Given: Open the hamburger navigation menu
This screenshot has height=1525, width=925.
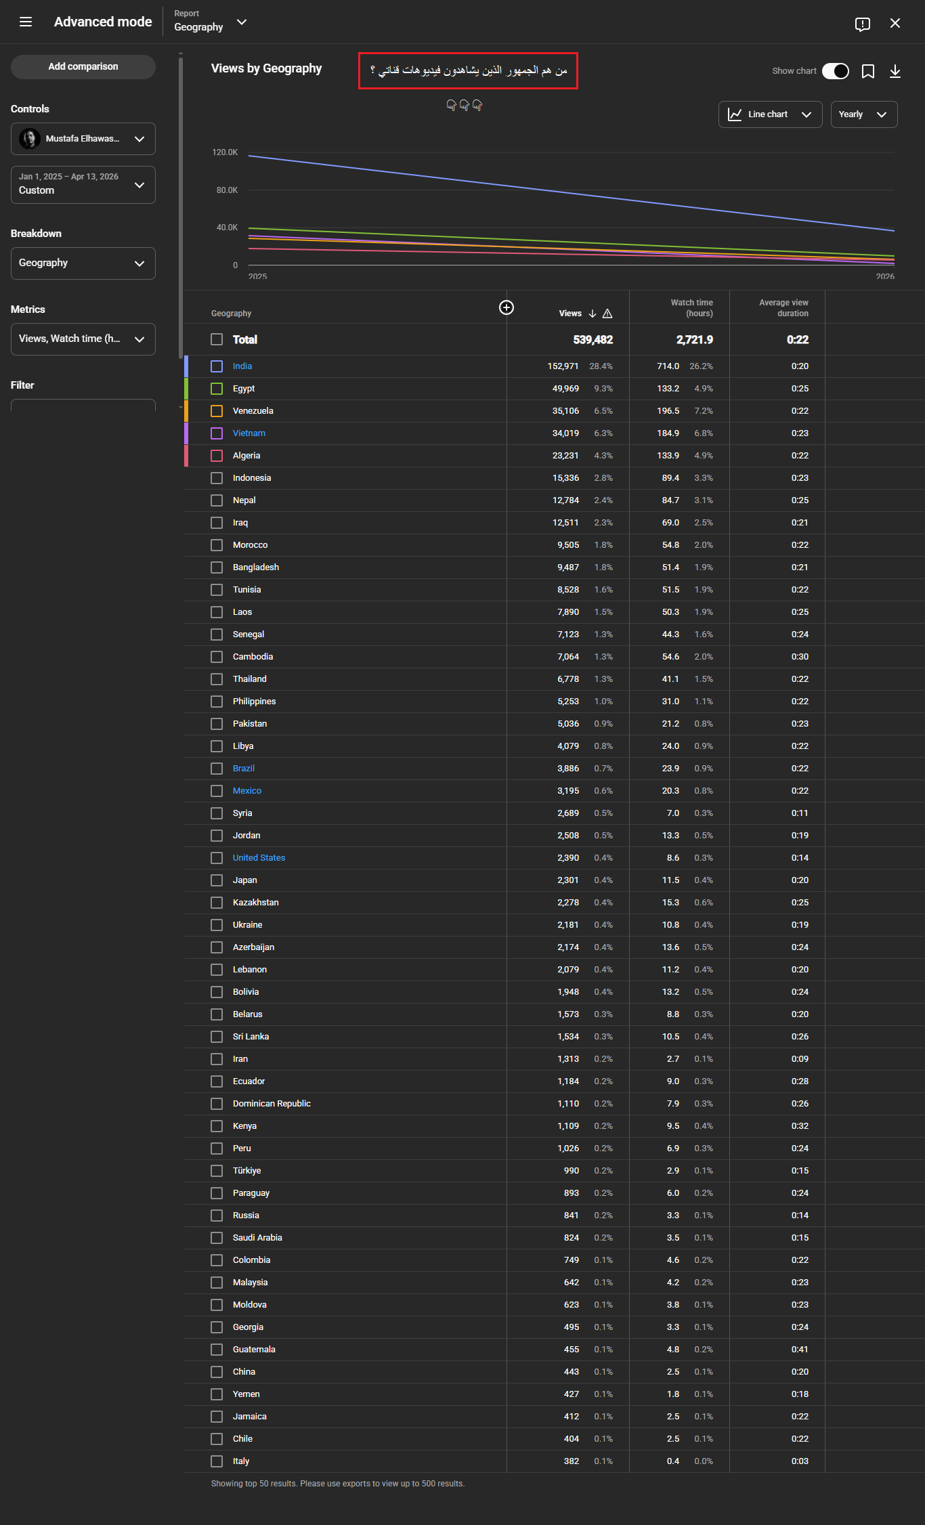Looking at the screenshot, I should point(26,22).
